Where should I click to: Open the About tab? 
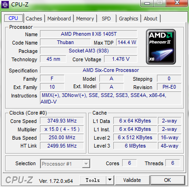click(x=150, y=19)
